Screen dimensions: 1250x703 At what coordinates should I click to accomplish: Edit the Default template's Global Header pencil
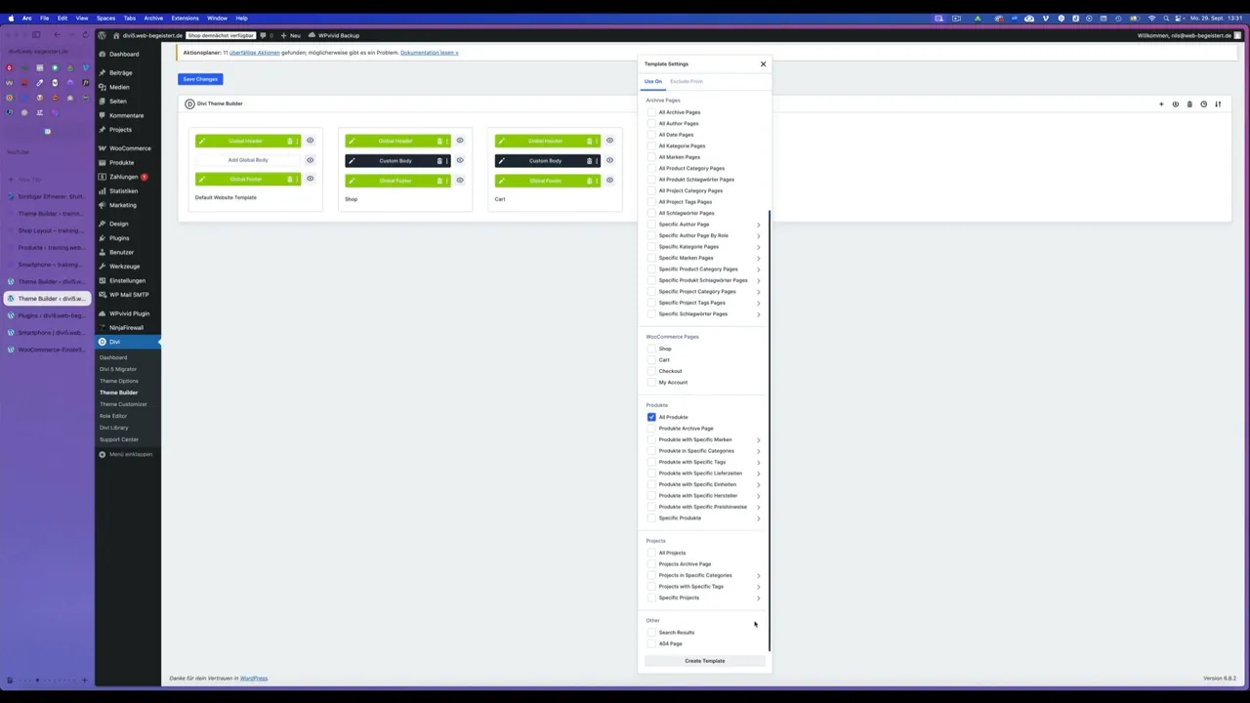pos(202,142)
